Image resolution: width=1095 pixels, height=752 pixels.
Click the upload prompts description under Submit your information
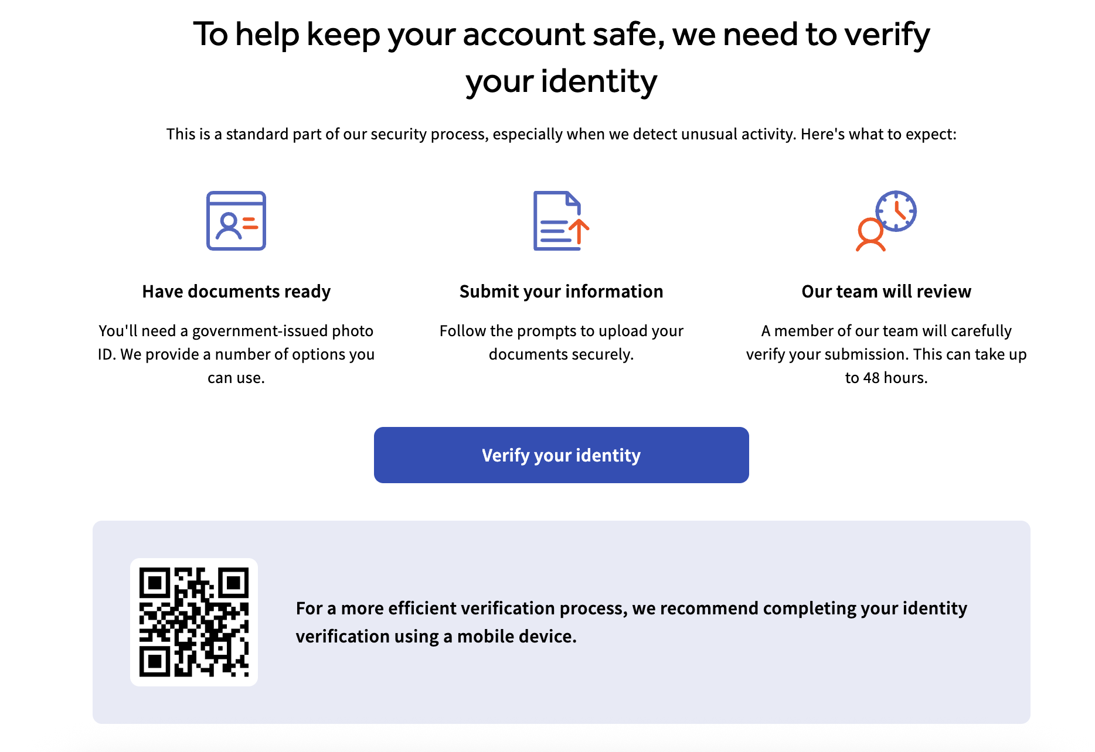coord(560,342)
